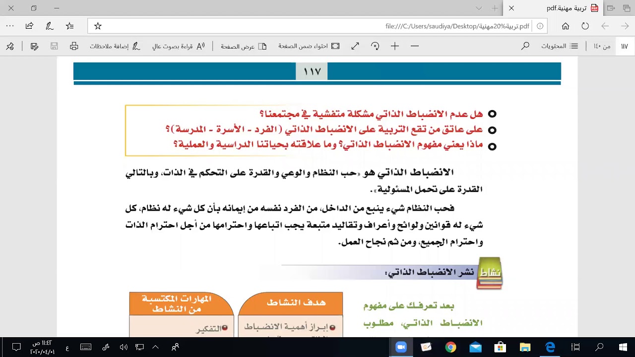Image resolution: width=635 pixels, height=357 pixels.
Task: Open the whiteboard app beside Chrome on the taskbar
Action: (426, 347)
